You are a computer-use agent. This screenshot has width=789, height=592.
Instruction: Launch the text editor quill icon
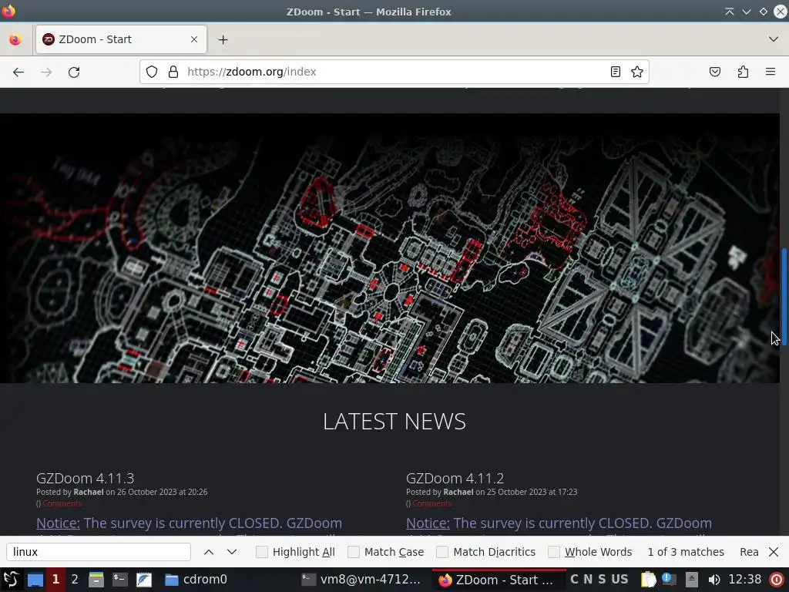[x=144, y=580]
